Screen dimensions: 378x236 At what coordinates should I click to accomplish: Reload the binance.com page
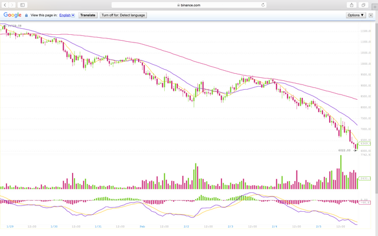[263, 5]
